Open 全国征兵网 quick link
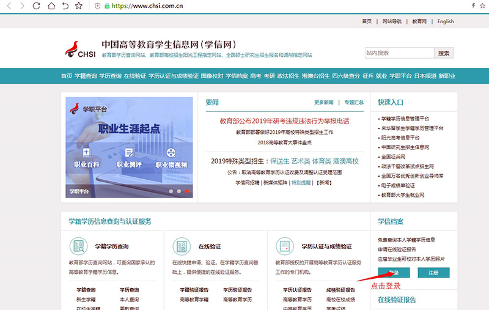The image size is (489, 310). [393, 157]
